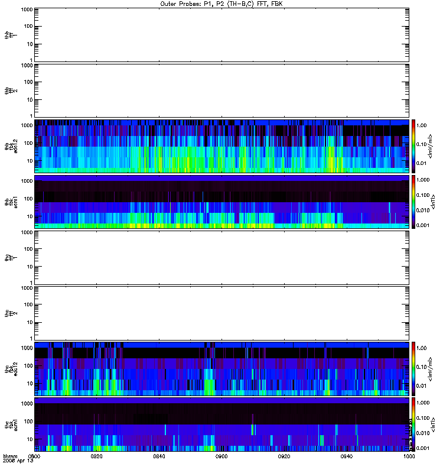The width and height of the screenshot is (443, 473).
Task: Click the plot title "Outer Probes: P1, P2 (TH-B,C) FFT, FBK"
Action: (221, 4)
